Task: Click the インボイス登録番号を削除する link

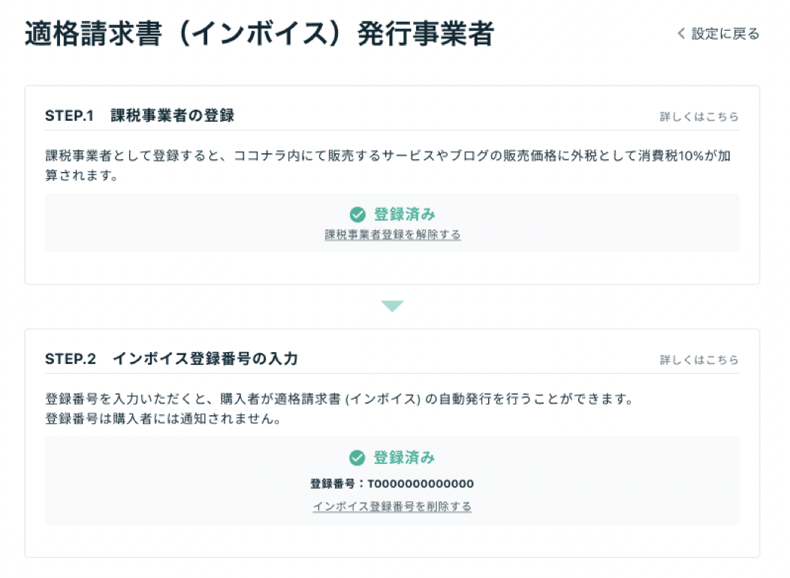Action: click(392, 507)
